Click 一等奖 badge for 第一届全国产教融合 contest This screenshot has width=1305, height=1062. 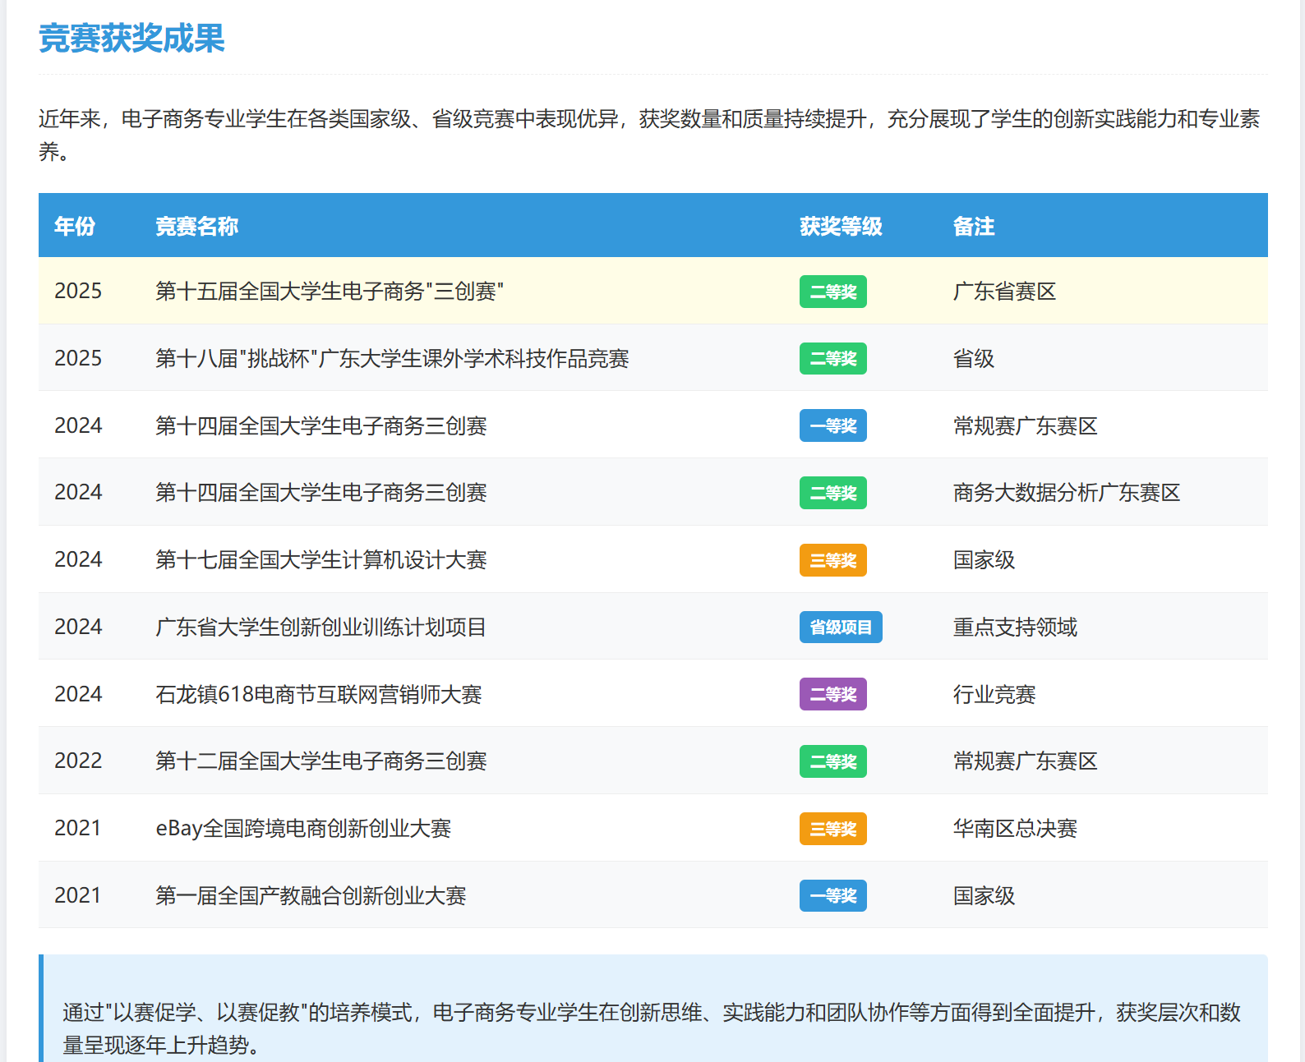(832, 895)
